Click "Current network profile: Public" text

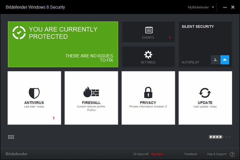[91, 108]
